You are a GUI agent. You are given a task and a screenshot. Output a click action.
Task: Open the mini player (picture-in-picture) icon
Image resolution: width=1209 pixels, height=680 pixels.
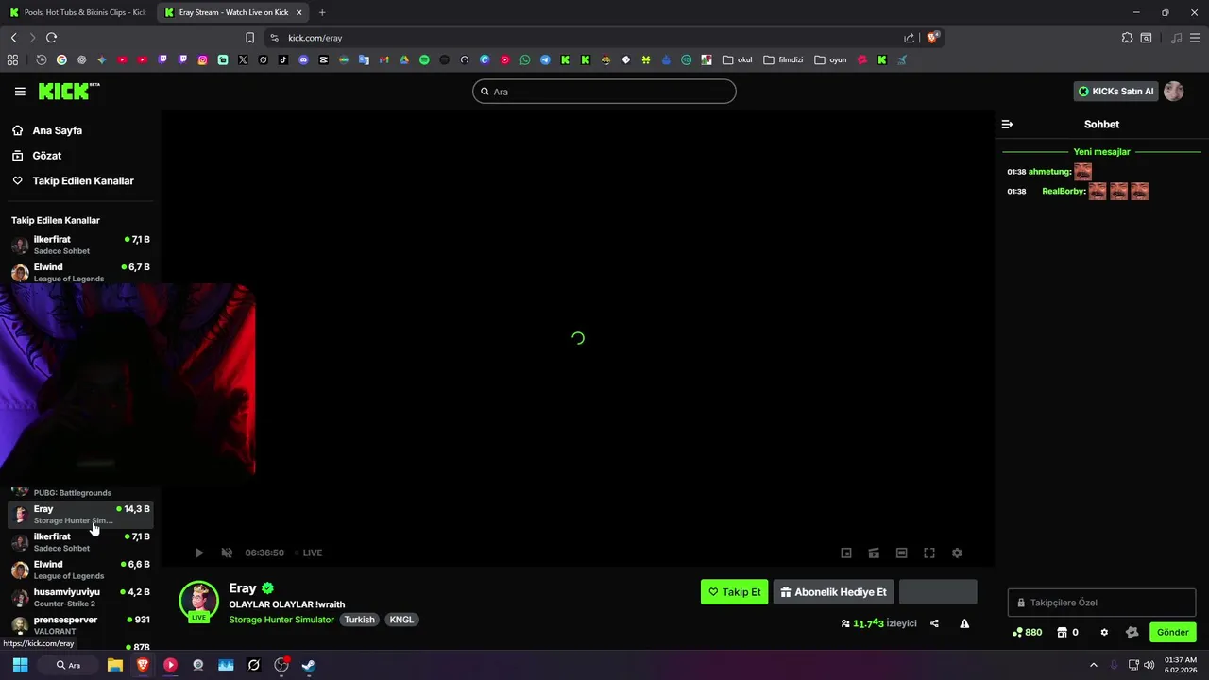pyautogui.click(x=846, y=552)
